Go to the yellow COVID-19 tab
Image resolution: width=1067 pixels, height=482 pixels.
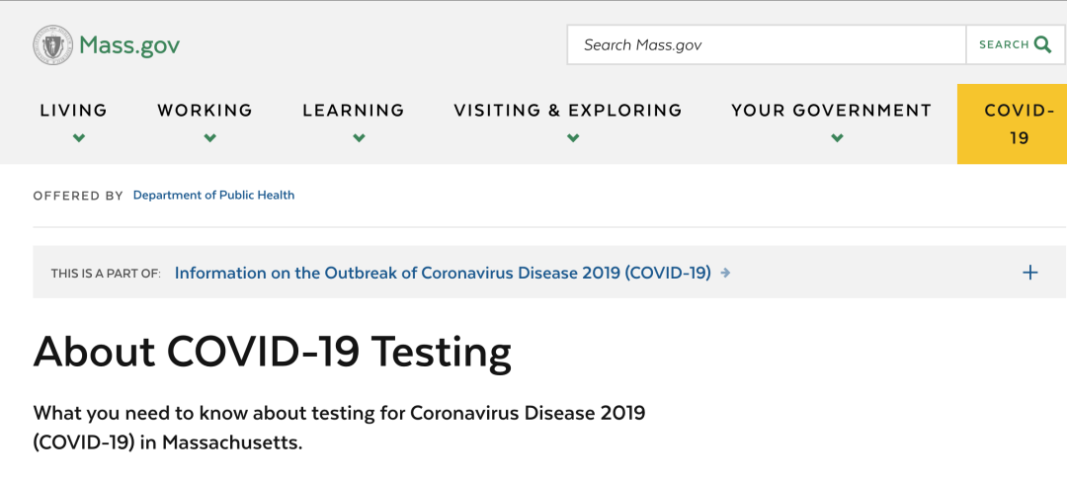(1019, 124)
